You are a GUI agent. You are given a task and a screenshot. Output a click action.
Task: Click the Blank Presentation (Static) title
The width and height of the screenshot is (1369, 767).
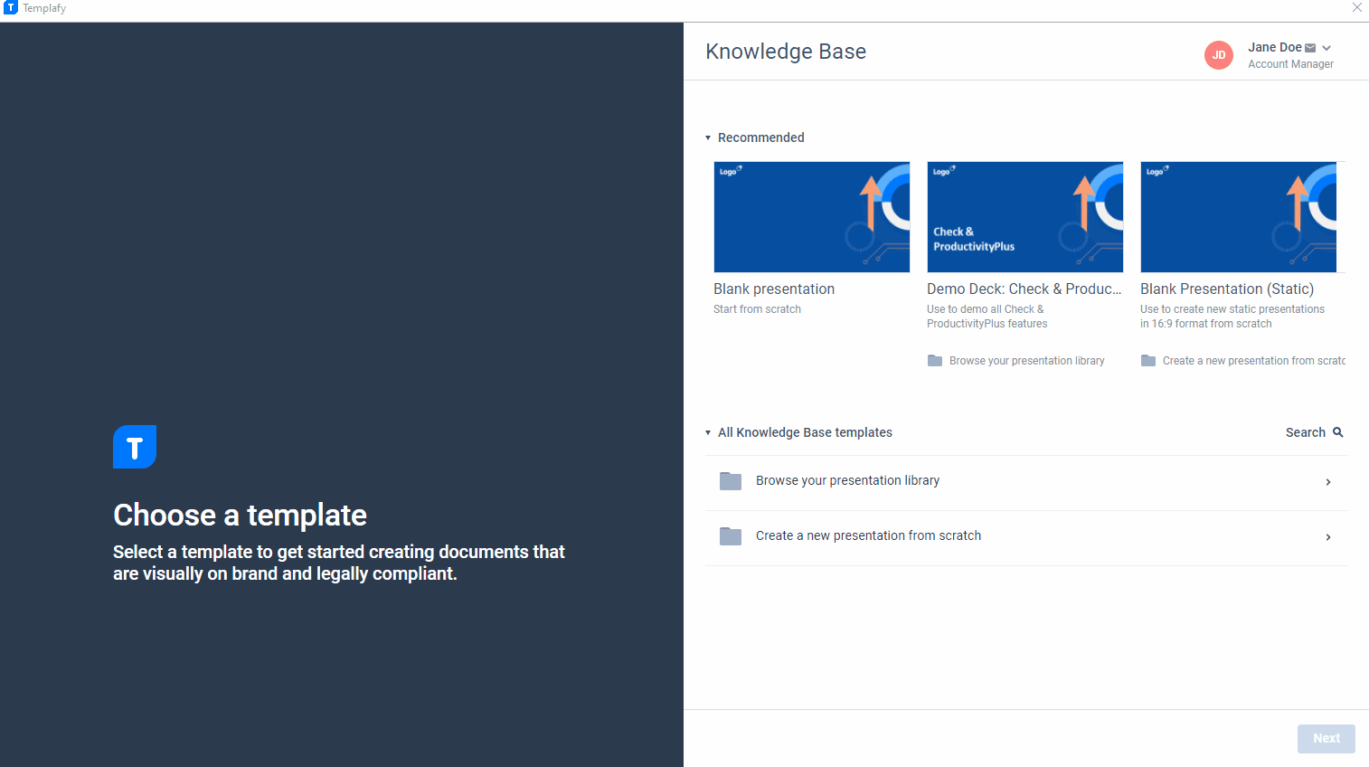(x=1227, y=289)
